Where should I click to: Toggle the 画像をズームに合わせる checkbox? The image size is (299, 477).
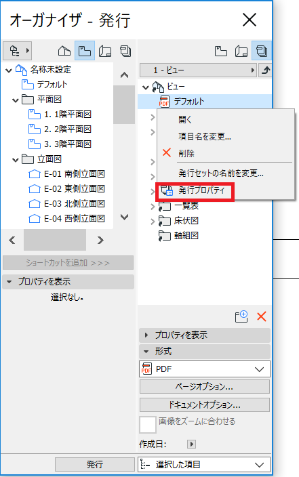(148, 425)
